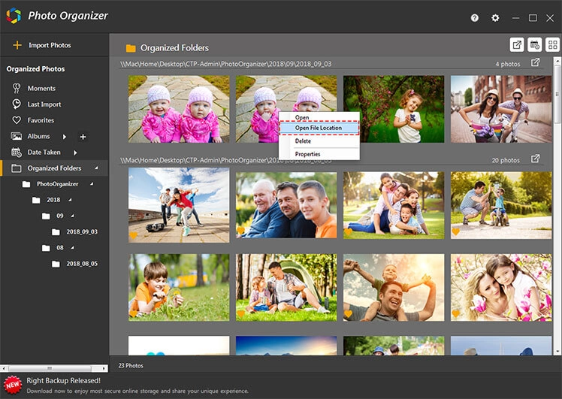The width and height of the screenshot is (562, 399).
Task: Click the Moments balloons icon
Action: click(x=17, y=88)
